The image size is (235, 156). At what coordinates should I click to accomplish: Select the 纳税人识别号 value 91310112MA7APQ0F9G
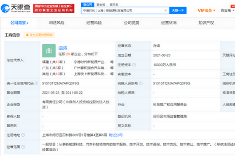click(172, 83)
